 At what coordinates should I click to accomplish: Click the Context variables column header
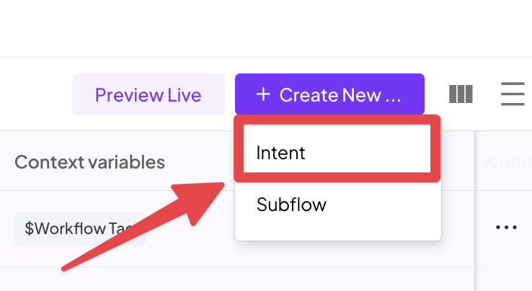89,162
